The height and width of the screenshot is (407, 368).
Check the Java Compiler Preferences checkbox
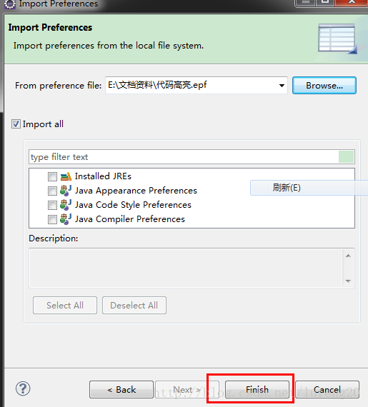pos(52,220)
